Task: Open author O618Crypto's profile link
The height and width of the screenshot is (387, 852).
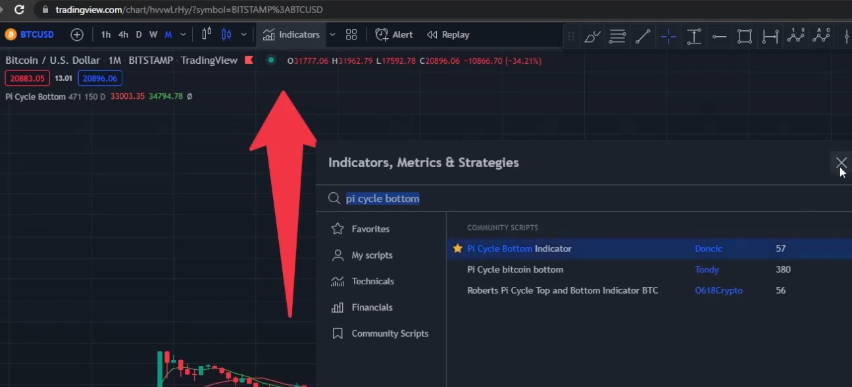Action: 718,290
